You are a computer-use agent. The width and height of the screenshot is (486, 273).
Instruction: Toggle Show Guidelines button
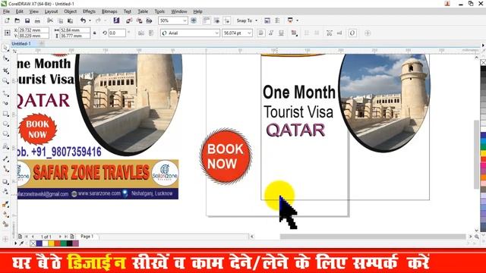click(x=227, y=20)
